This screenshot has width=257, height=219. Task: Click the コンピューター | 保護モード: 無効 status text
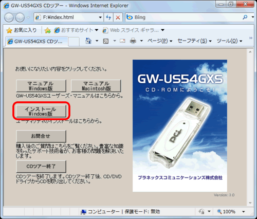point(124,212)
